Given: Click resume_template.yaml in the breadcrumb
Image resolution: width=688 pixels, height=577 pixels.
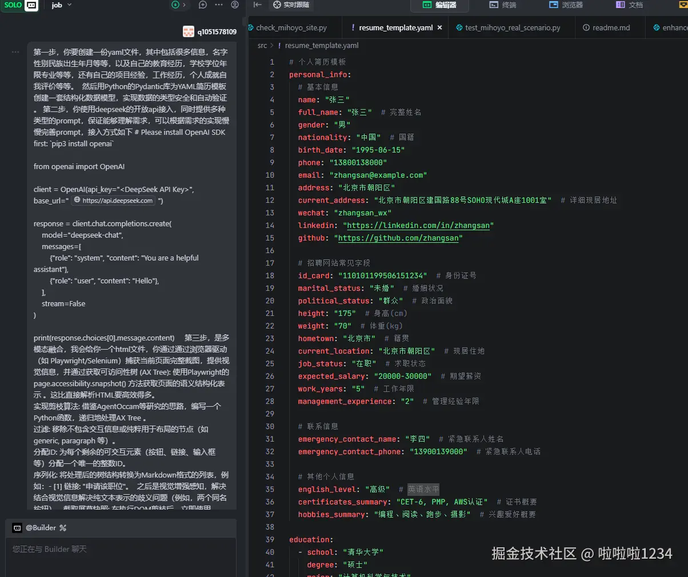Looking at the screenshot, I should coord(322,46).
